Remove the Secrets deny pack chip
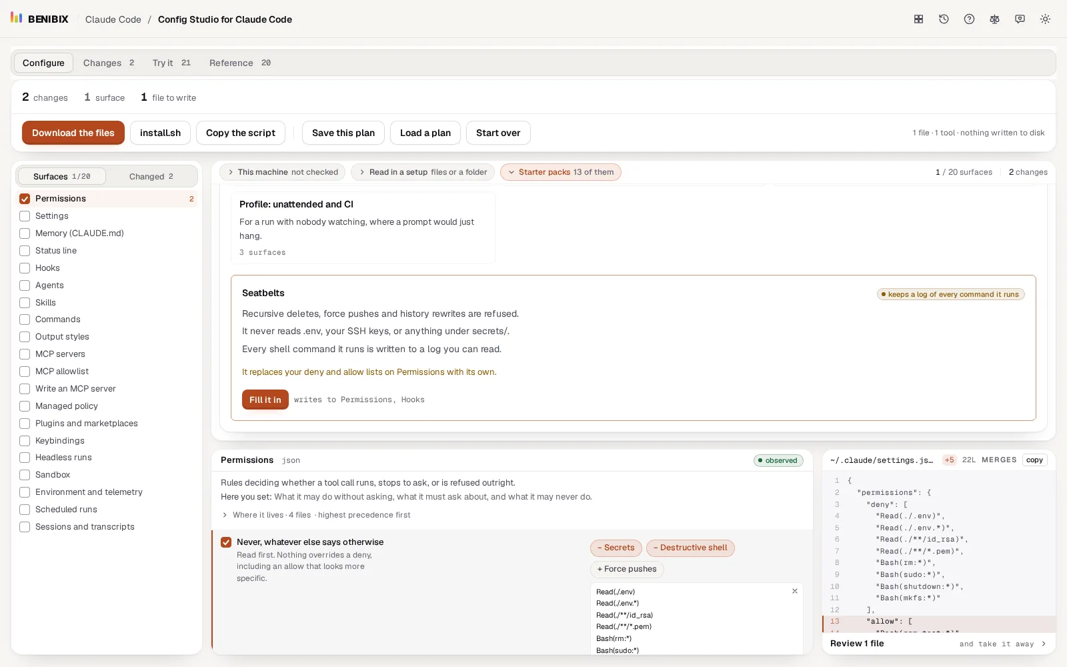This screenshot has height=667, width=1067. [616, 548]
